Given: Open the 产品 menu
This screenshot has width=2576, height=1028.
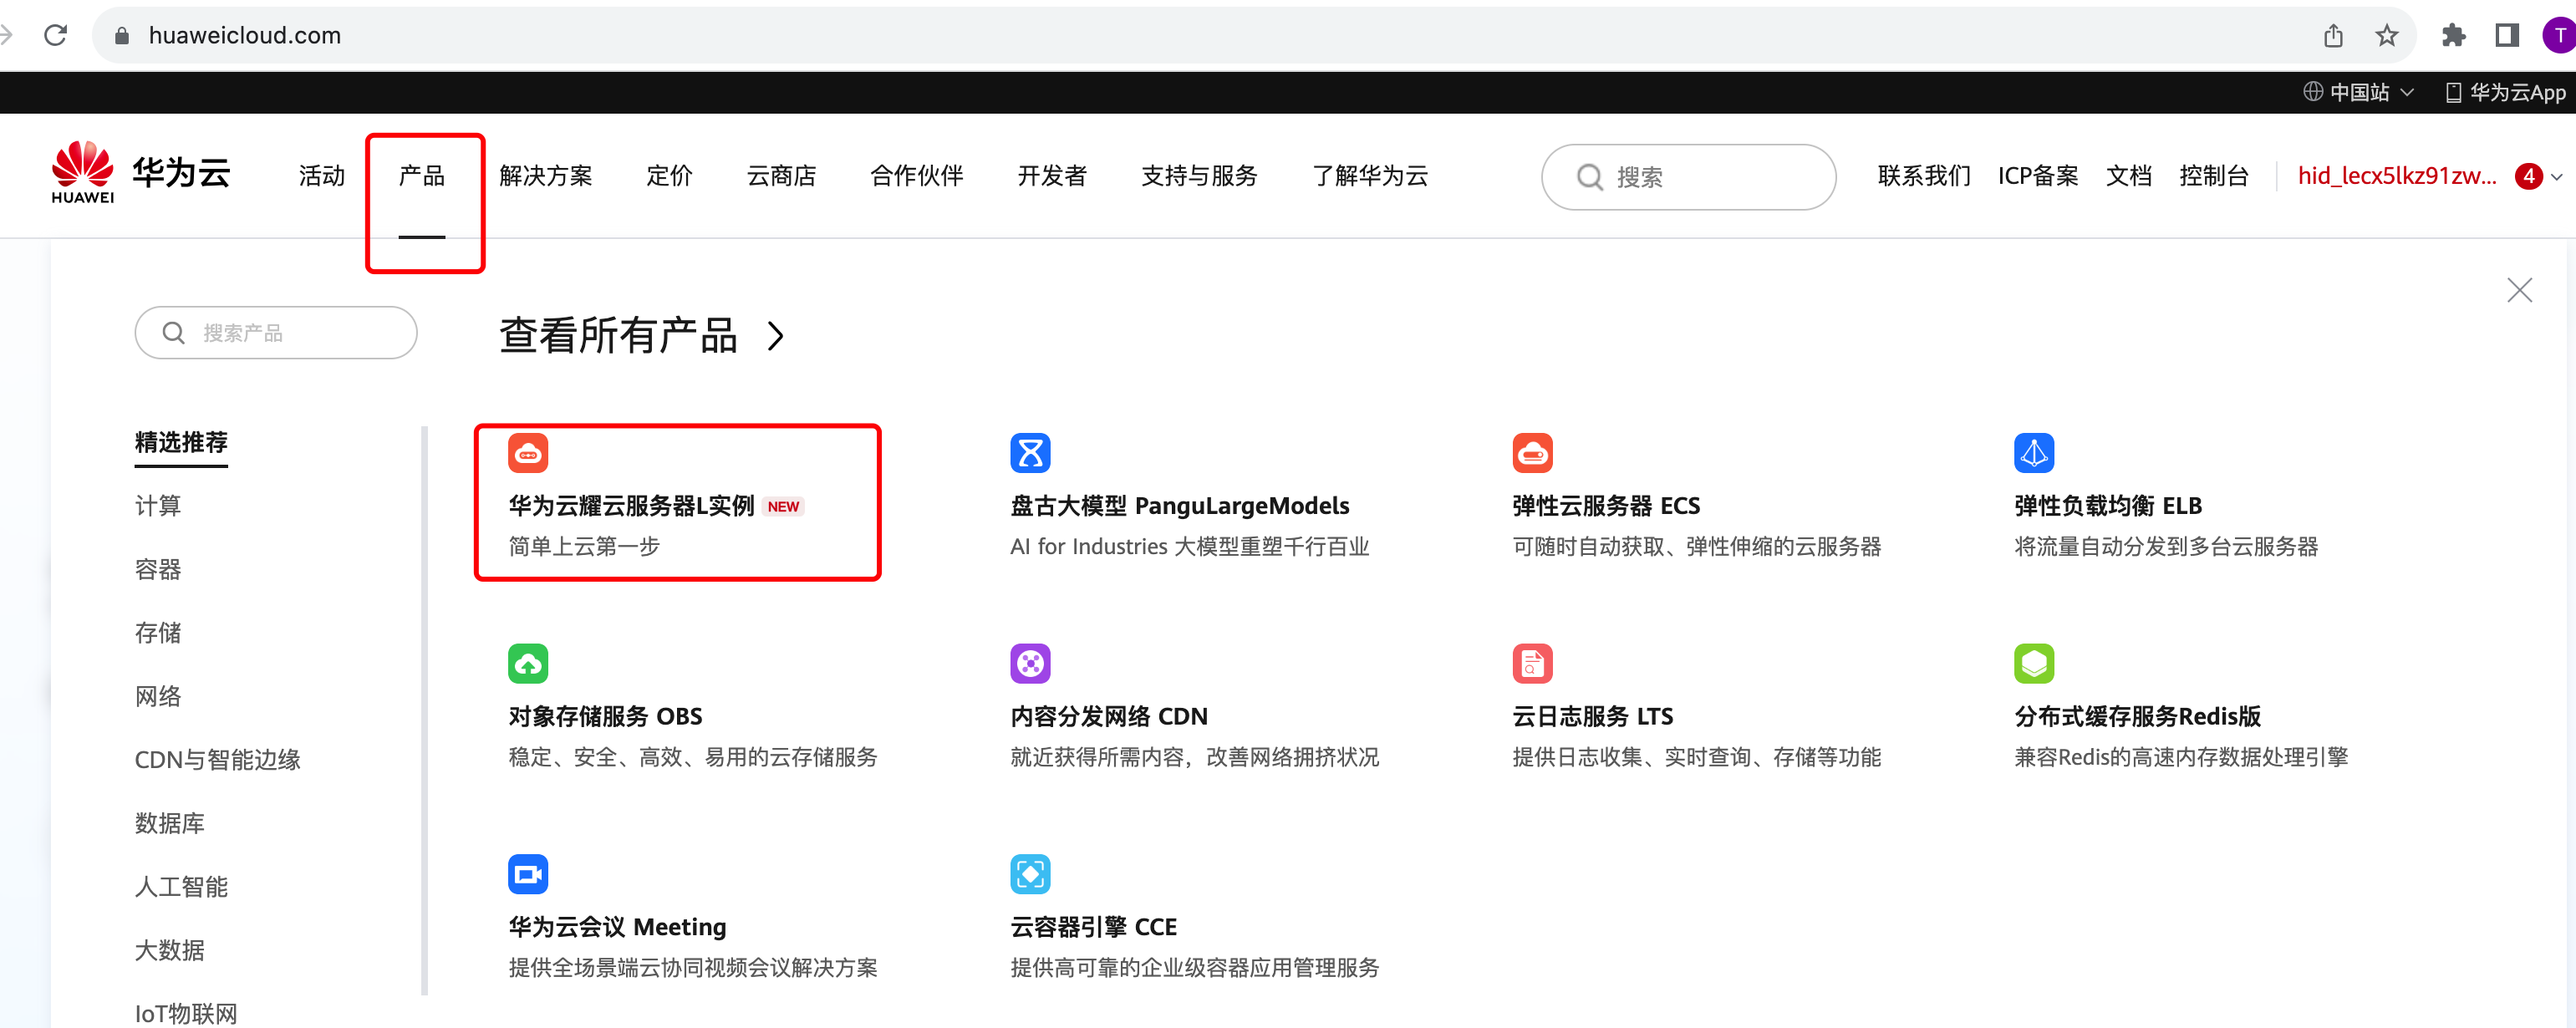Looking at the screenshot, I should tap(421, 176).
